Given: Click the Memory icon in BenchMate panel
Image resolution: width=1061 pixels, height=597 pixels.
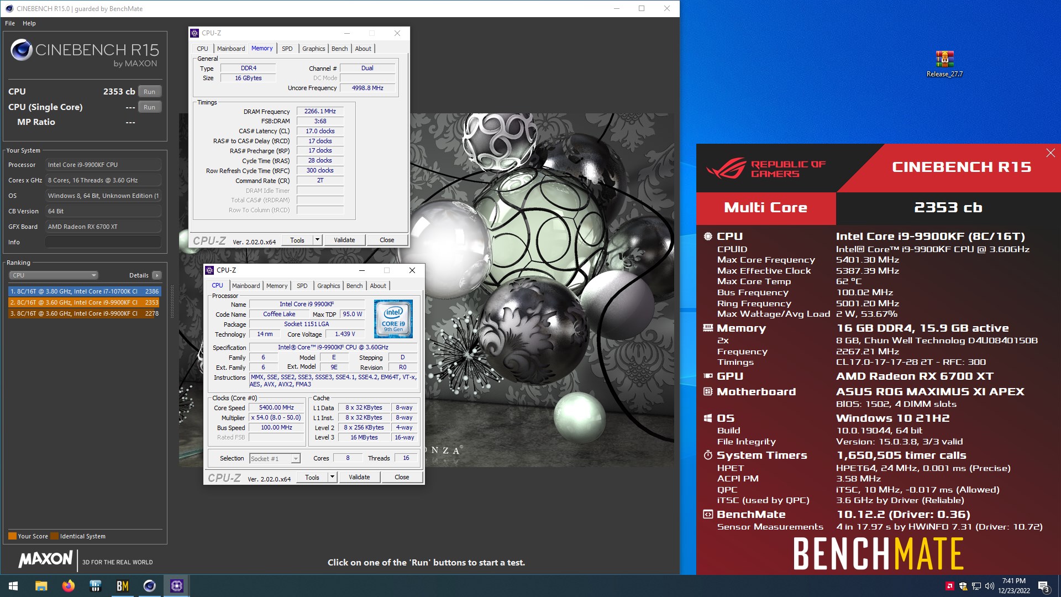Looking at the screenshot, I should pyautogui.click(x=708, y=328).
